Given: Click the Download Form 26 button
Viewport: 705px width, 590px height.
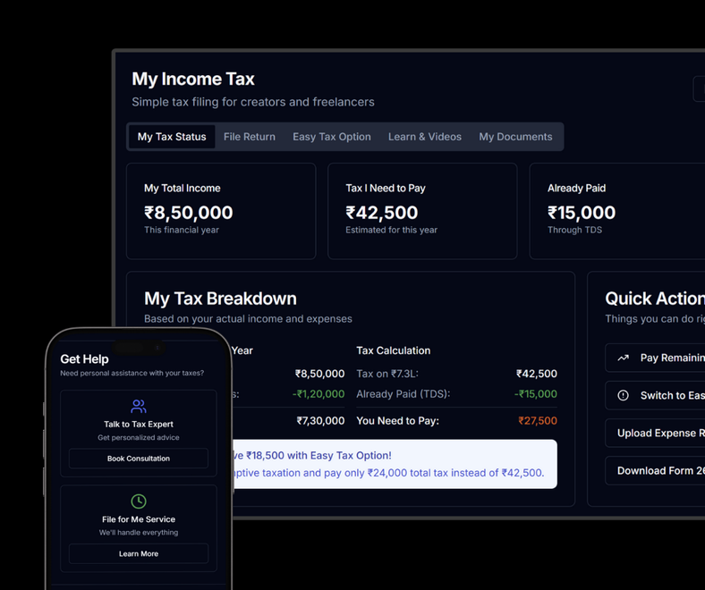Looking at the screenshot, I should tap(658, 470).
